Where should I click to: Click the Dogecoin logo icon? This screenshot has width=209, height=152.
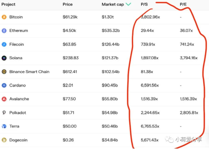pos(4,140)
